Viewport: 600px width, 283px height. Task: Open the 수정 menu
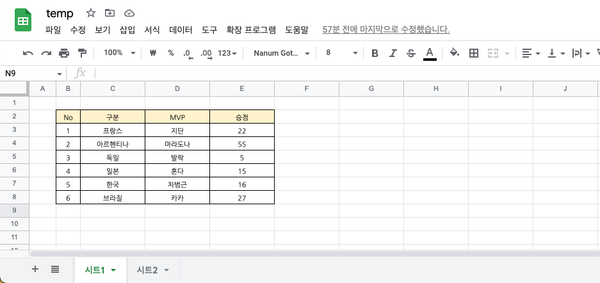[x=77, y=30]
